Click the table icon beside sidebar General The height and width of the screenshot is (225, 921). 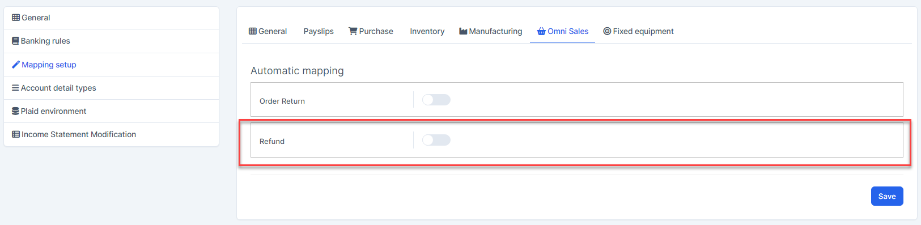point(16,18)
